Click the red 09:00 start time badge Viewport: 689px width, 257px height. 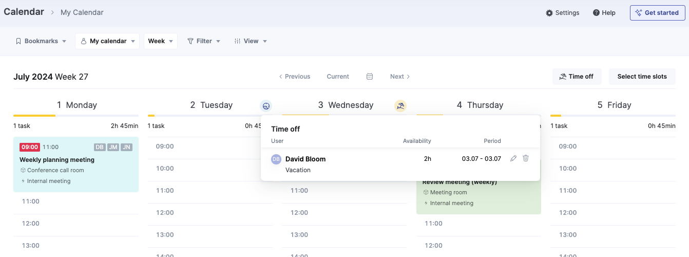pos(30,147)
